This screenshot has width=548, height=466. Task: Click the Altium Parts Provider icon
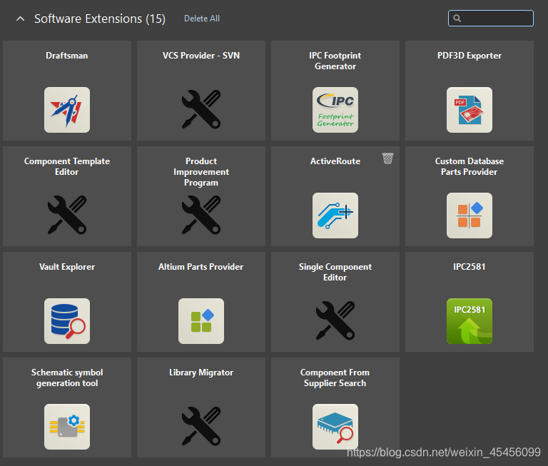(x=201, y=321)
